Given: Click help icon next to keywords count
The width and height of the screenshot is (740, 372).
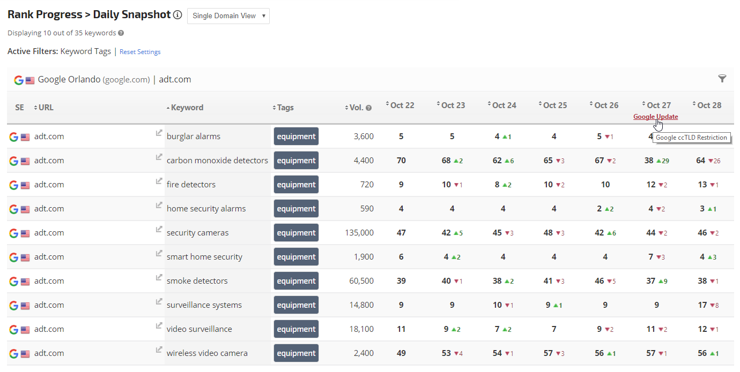Looking at the screenshot, I should tap(121, 33).
